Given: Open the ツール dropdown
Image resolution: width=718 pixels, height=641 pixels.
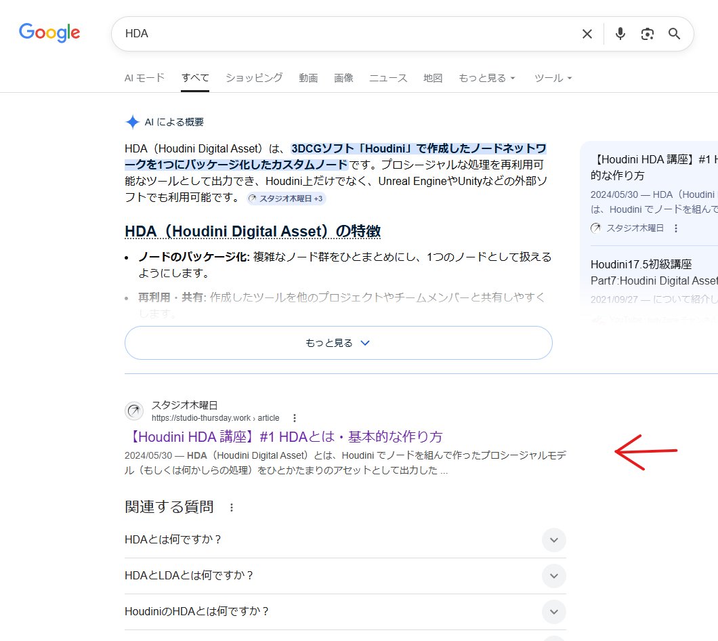Looking at the screenshot, I should 553,78.
